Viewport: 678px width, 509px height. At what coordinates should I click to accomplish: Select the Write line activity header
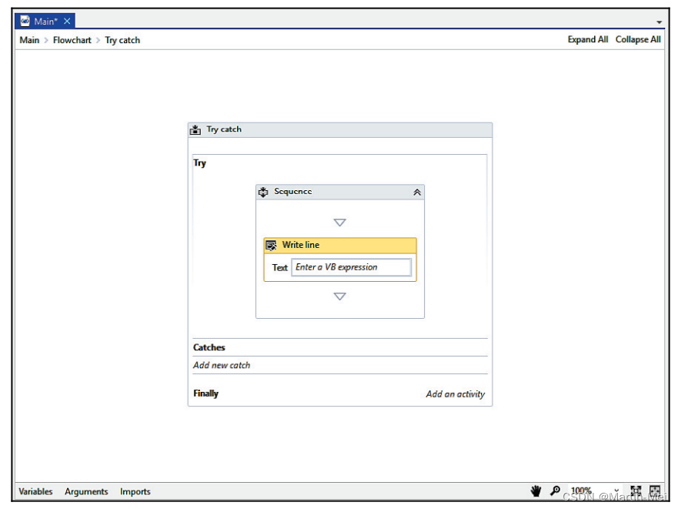tap(340, 246)
